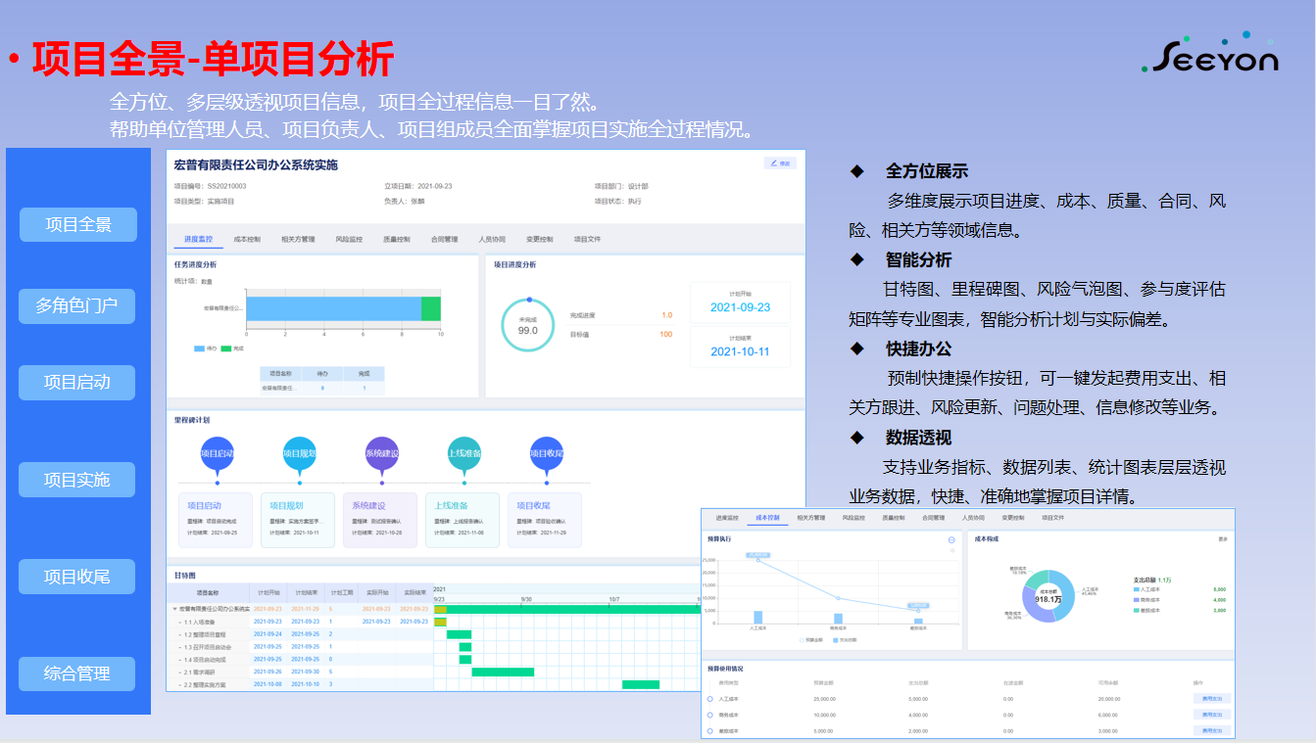Click the 修改 edit button
Image resolution: width=1316 pixels, height=743 pixels.
(780, 163)
